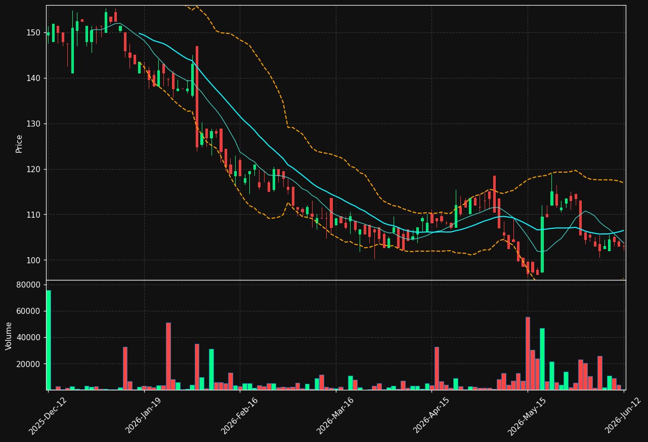Click the 140 price tick label

click(x=33, y=78)
